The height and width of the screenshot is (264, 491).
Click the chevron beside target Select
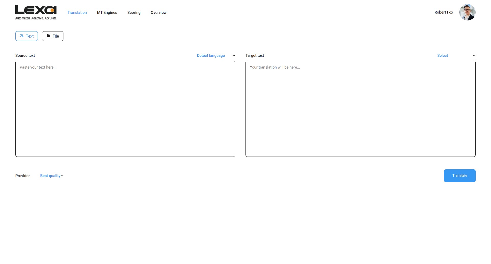[474, 56]
